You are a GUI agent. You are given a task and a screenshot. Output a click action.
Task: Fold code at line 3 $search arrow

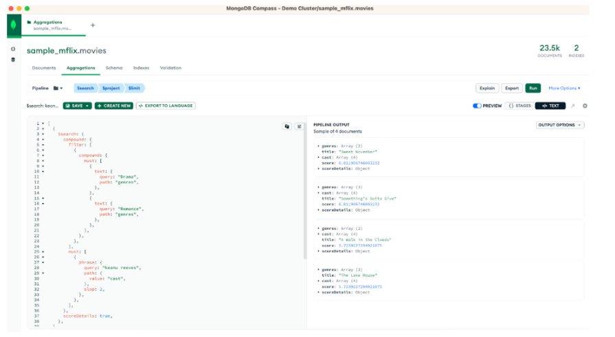pyautogui.click(x=43, y=134)
